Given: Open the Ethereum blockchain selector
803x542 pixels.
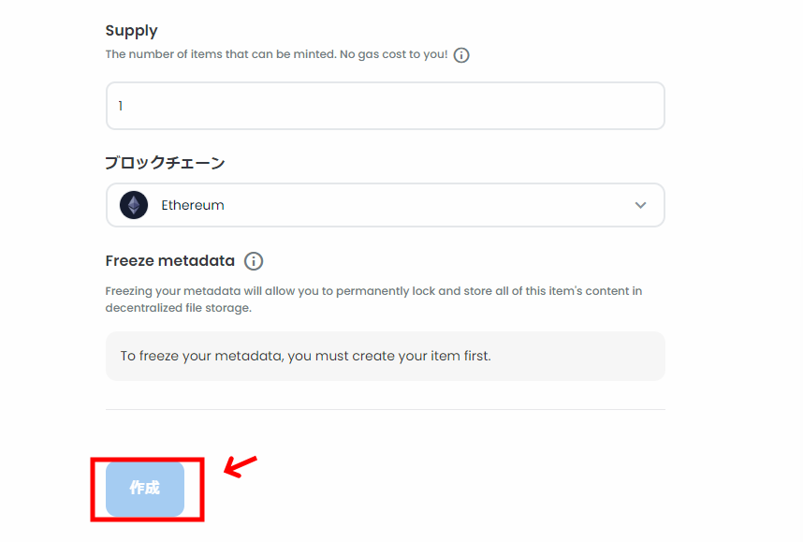Looking at the screenshot, I should 385,205.
